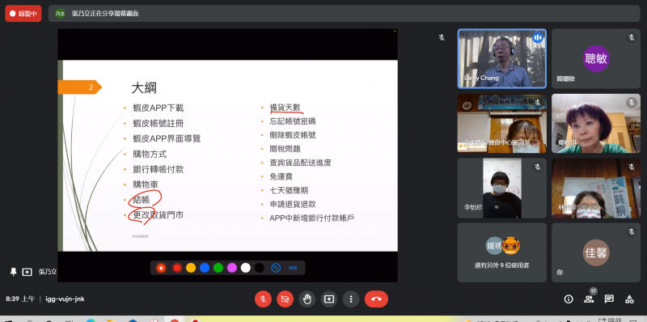
Task: Click the slide item 蝦皮帳號註冊
Action: [x=158, y=124]
